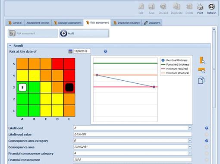The image size is (220, 164).
Task: Click the help icon for Likelihood field
Action: point(207,128)
